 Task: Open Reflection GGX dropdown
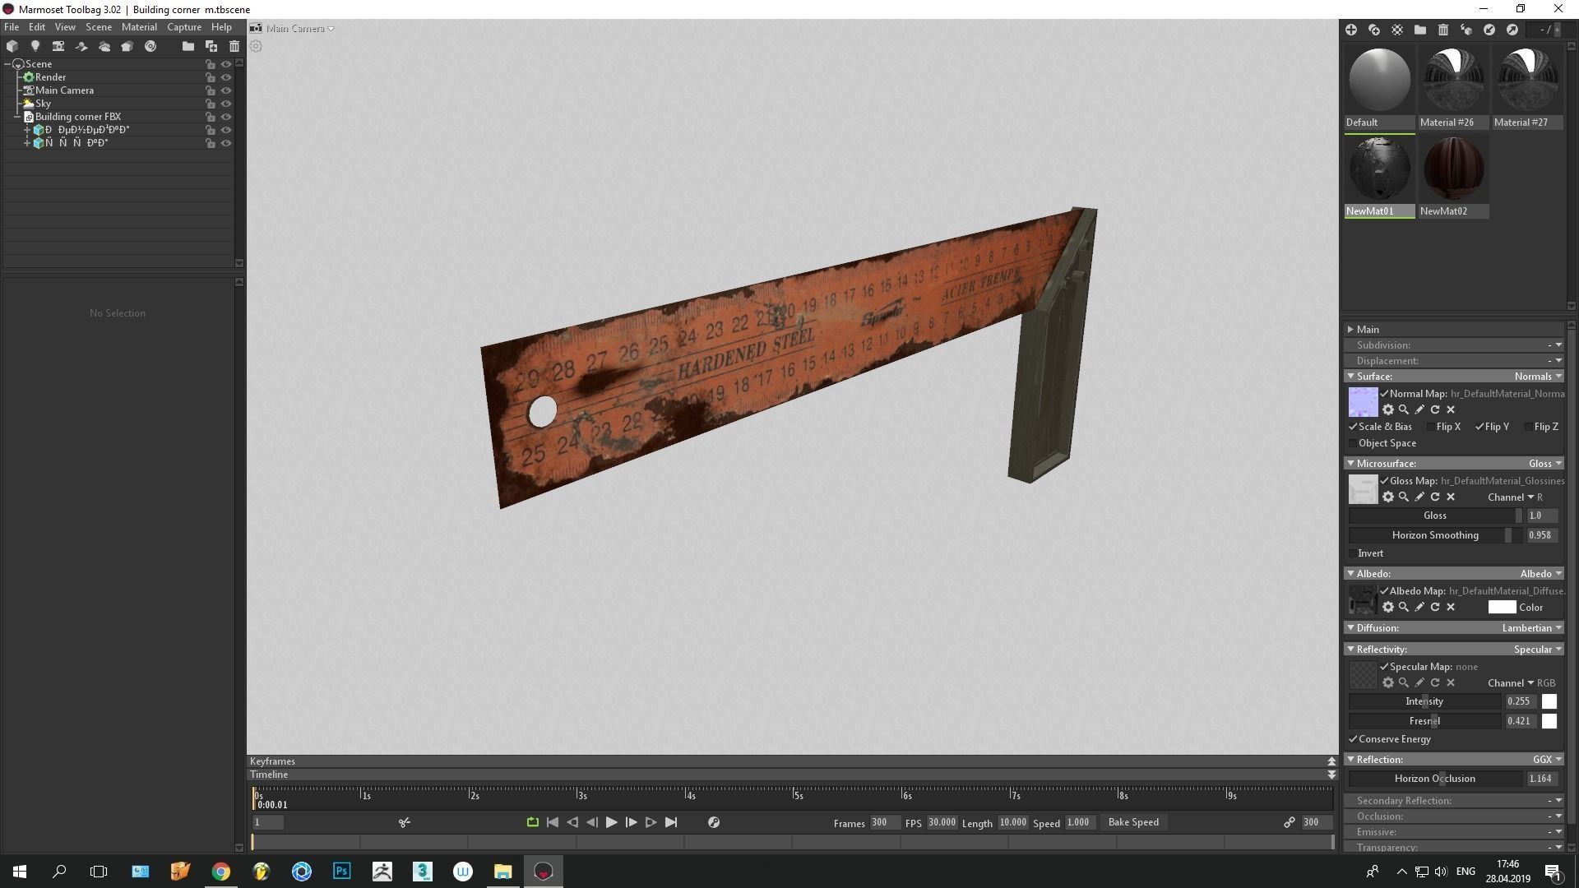point(1547,759)
